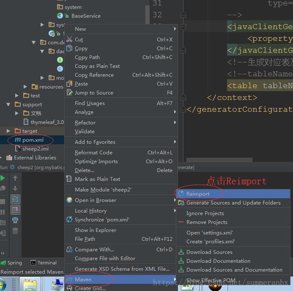Click the Cut scissors icon

pyautogui.click(x=69, y=39)
